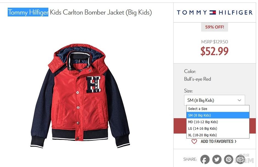Share the jacket on Facebook

tap(205, 159)
